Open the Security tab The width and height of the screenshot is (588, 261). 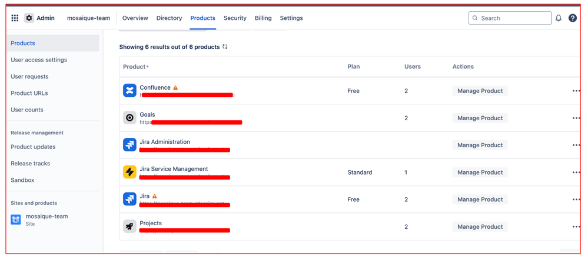235,18
